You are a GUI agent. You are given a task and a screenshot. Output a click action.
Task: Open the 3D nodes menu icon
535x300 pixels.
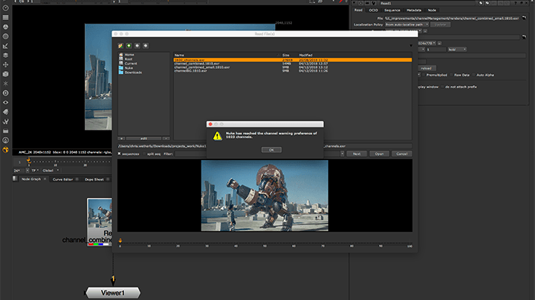point(5,74)
